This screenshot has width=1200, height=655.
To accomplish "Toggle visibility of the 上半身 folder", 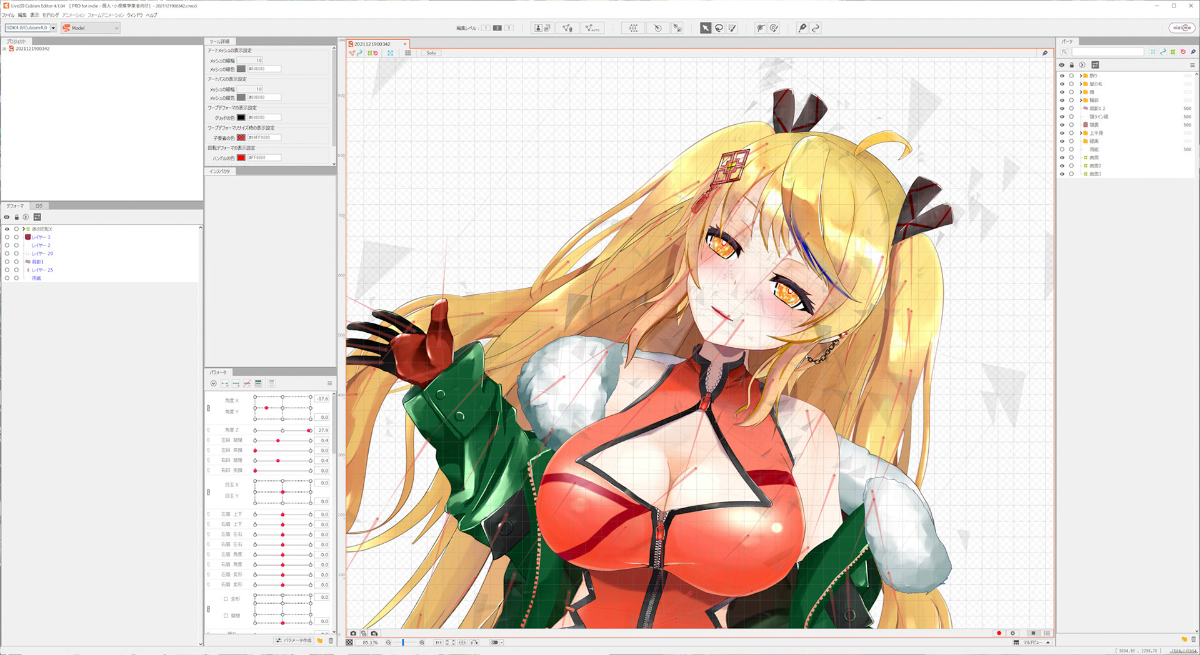I will pos(1062,133).
